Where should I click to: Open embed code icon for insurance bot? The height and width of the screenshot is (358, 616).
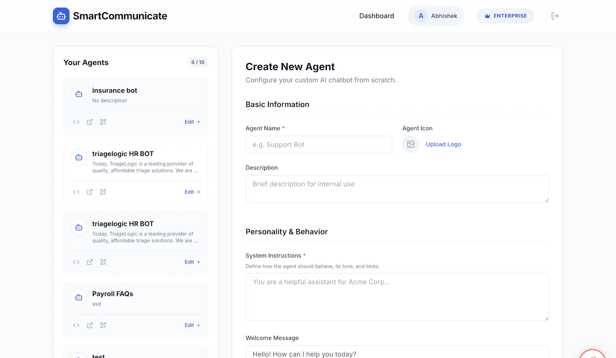(76, 122)
